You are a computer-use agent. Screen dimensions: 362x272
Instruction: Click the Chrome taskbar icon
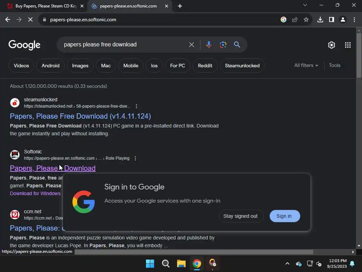(x=197, y=263)
